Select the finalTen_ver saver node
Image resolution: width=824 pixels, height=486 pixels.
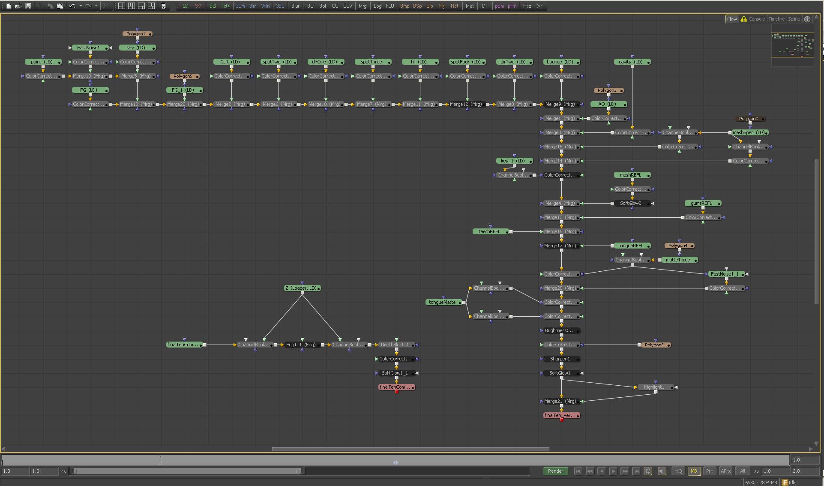coord(561,415)
